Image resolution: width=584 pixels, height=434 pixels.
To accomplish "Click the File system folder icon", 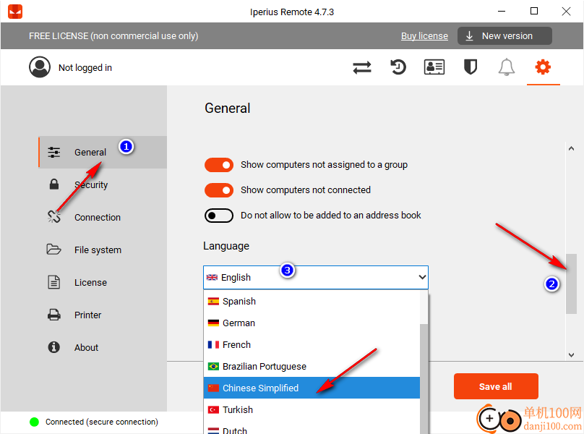I will point(54,249).
